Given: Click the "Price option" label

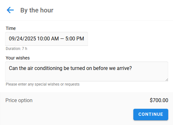Looking at the screenshot, I should point(19,101).
